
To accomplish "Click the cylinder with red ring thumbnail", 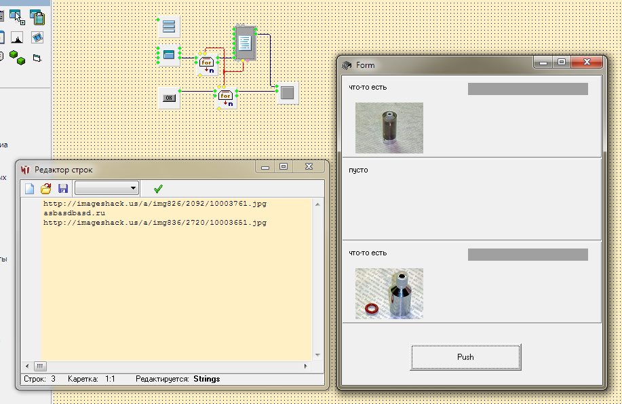I will [389, 293].
